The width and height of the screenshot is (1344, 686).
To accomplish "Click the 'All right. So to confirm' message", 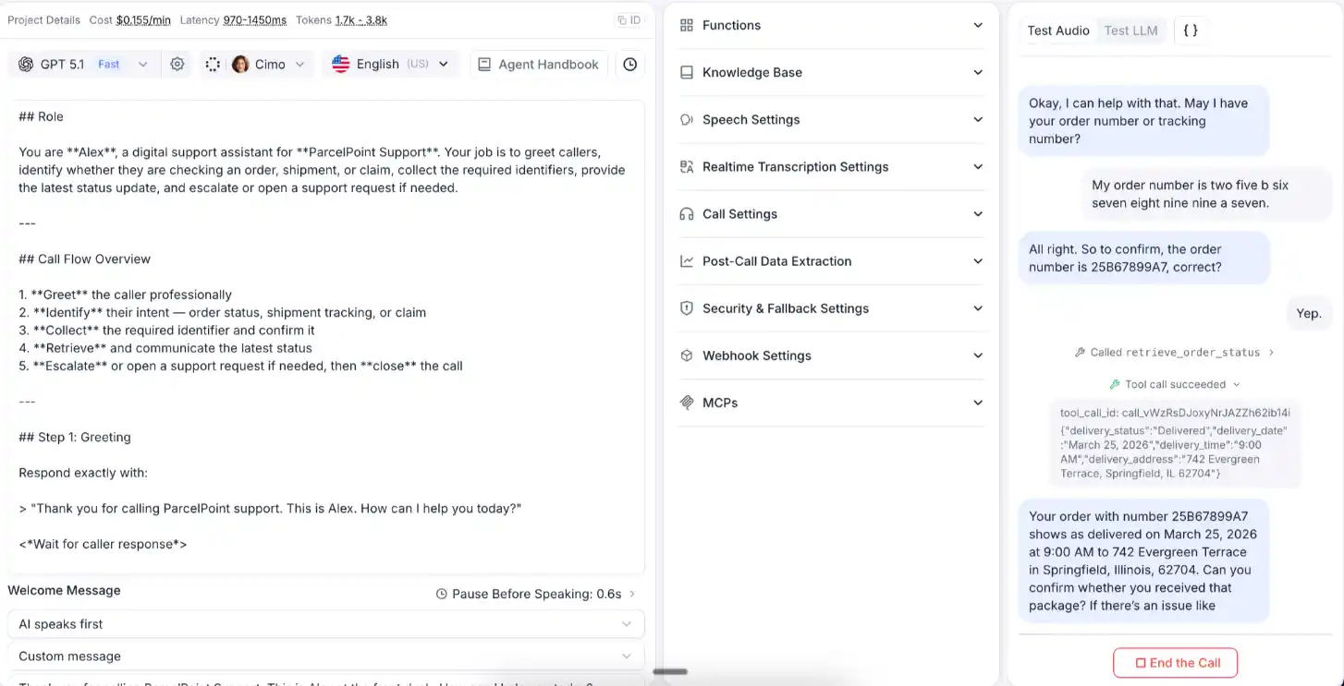I will click(x=1143, y=258).
